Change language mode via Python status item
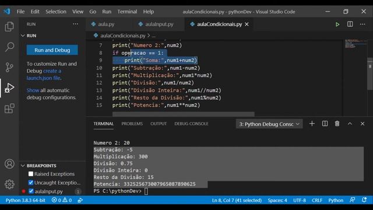373x210 pixels. [x=336, y=200]
